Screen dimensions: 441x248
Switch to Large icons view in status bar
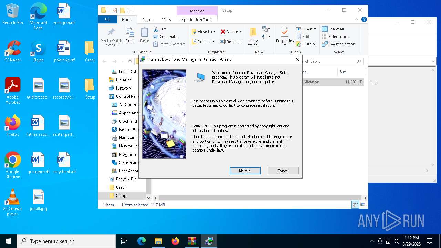(x=362, y=205)
